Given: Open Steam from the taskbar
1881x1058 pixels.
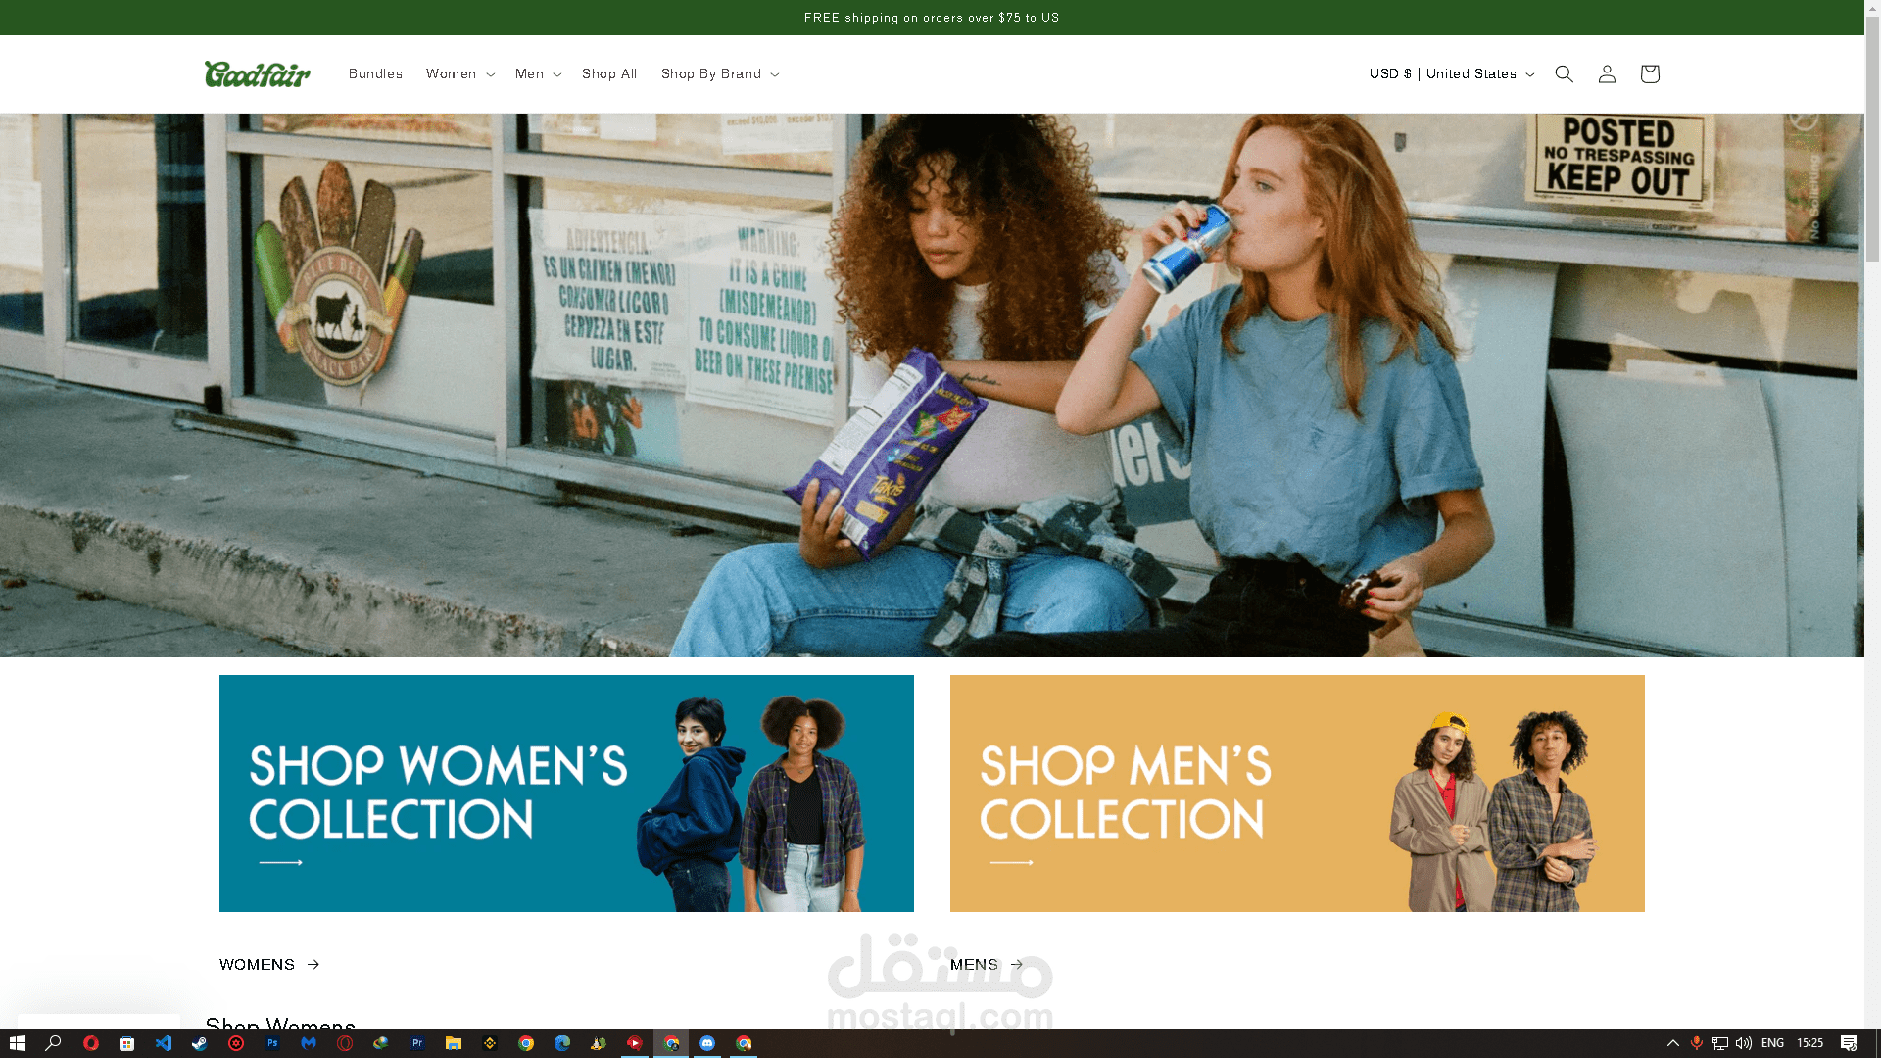Looking at the screenshot, I should pyautogui.click(x=200, y=1043).
